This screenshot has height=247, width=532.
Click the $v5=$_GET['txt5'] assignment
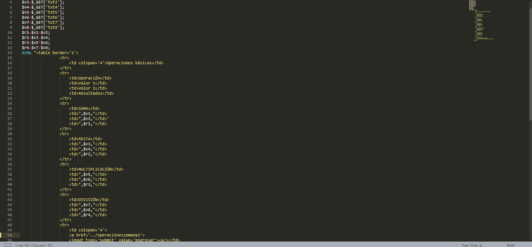click(43, 12)
